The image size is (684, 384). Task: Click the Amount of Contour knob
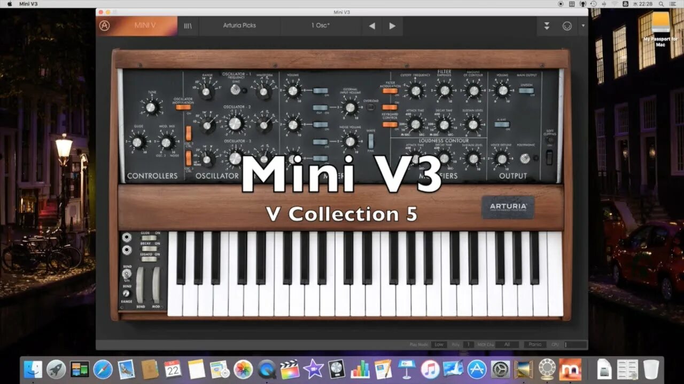click(x=473, y=91)
